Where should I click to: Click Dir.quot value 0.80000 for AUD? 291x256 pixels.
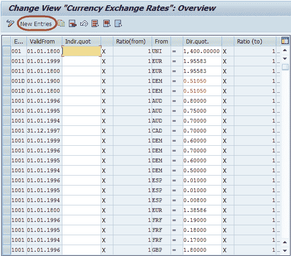pyautogui.click(x=202, y=101)
